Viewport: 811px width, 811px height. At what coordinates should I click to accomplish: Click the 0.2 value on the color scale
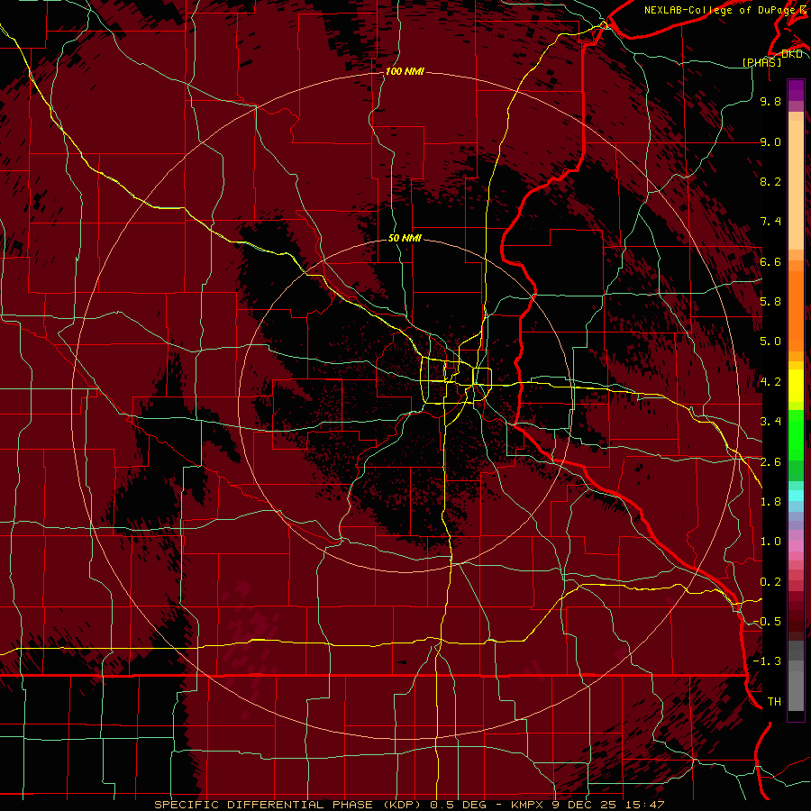point(770,582)
